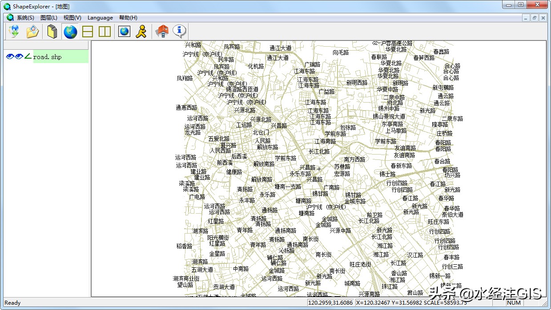
Task: Select the horizontal split-view toolbar button
Action: coord(87,31)
